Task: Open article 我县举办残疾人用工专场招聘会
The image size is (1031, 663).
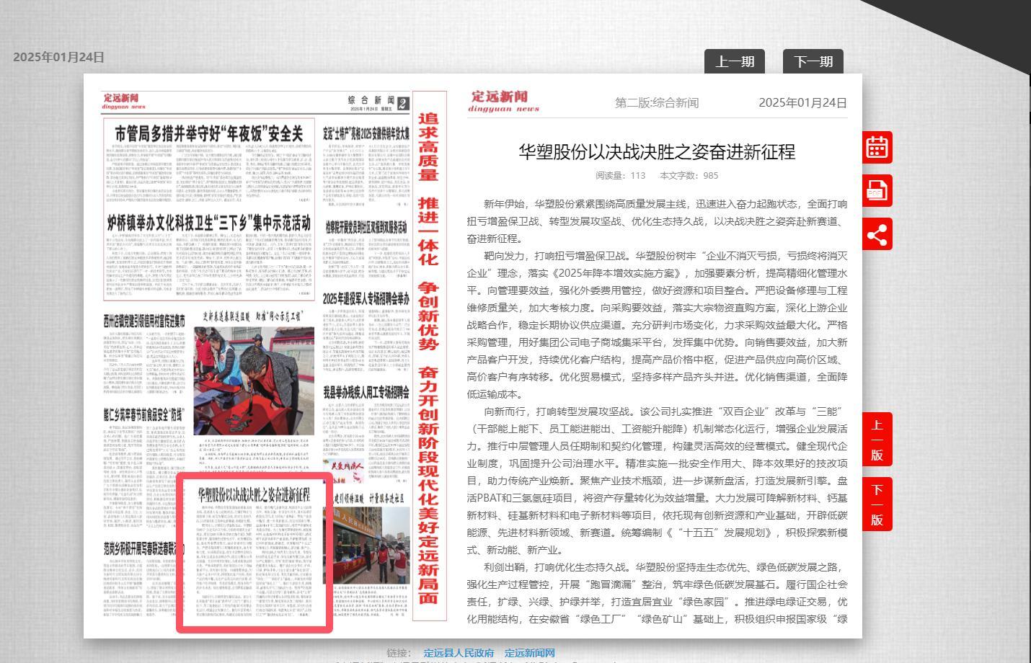Action: [x=366, y=393]
